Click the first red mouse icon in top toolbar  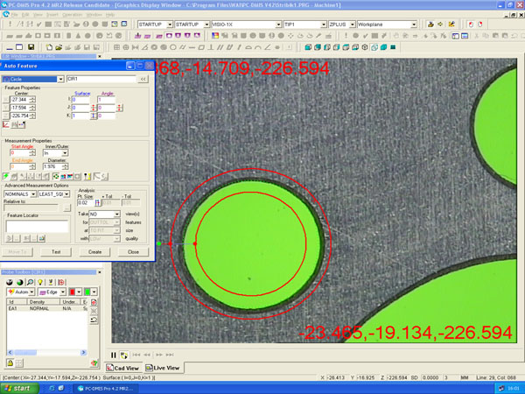coord(471,25)
